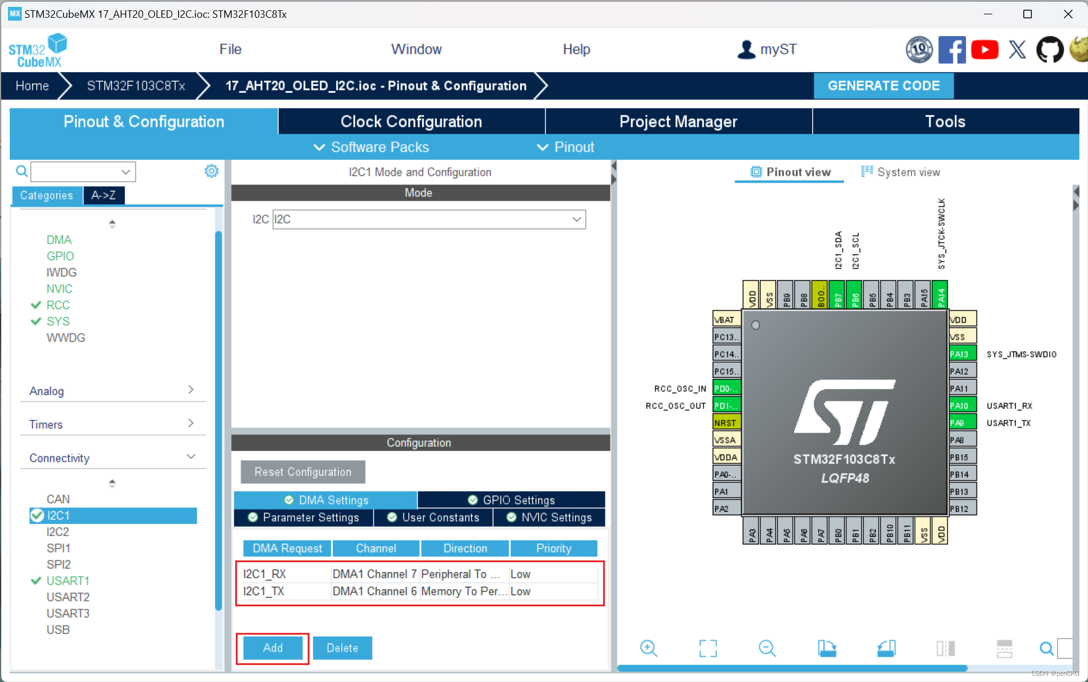Switch to Clock Configuration tab

pos(411,121)
